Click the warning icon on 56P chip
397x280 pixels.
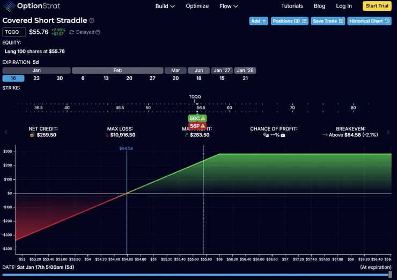203,126
